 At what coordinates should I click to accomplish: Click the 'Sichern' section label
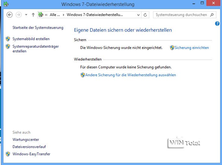pyautogui.click(x=80, y=40)
